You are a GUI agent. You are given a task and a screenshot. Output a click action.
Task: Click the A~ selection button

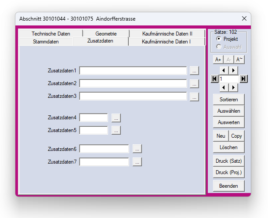[239, 59]
